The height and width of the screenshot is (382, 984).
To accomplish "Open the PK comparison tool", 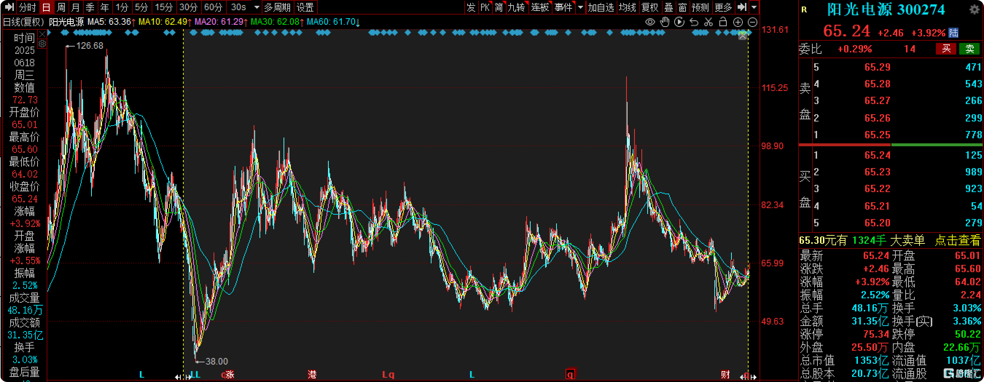I will click(485, 7).
